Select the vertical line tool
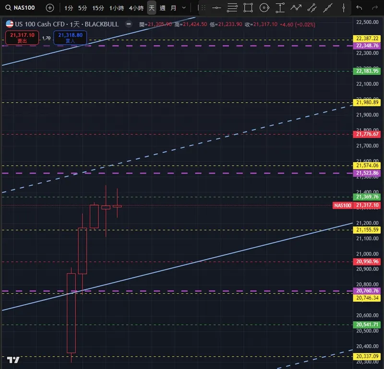 point(344,8)
